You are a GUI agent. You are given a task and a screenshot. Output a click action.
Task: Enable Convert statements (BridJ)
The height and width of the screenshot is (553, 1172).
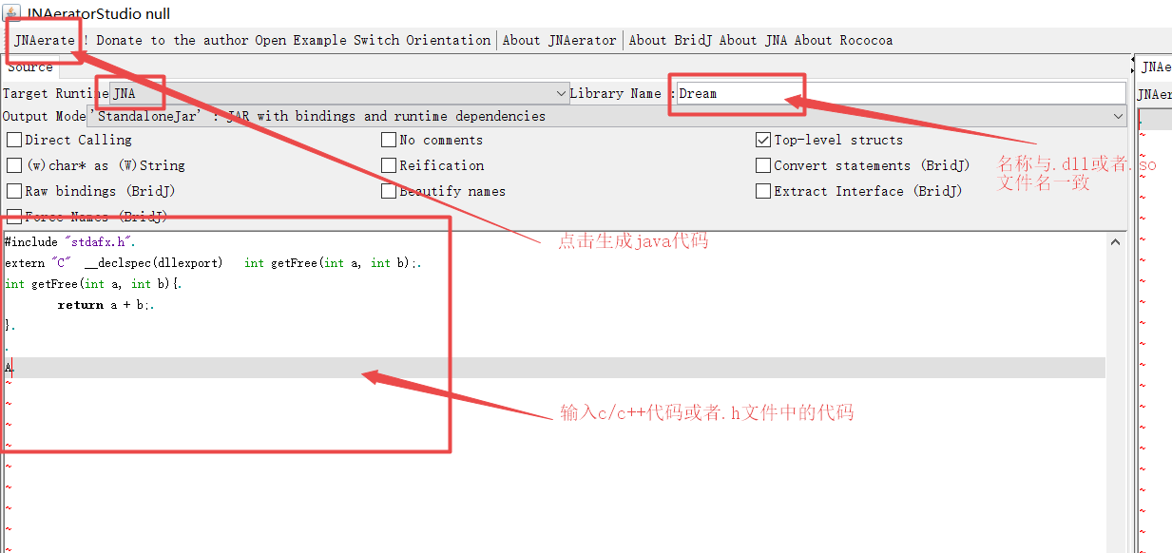[x=762, y=165]
